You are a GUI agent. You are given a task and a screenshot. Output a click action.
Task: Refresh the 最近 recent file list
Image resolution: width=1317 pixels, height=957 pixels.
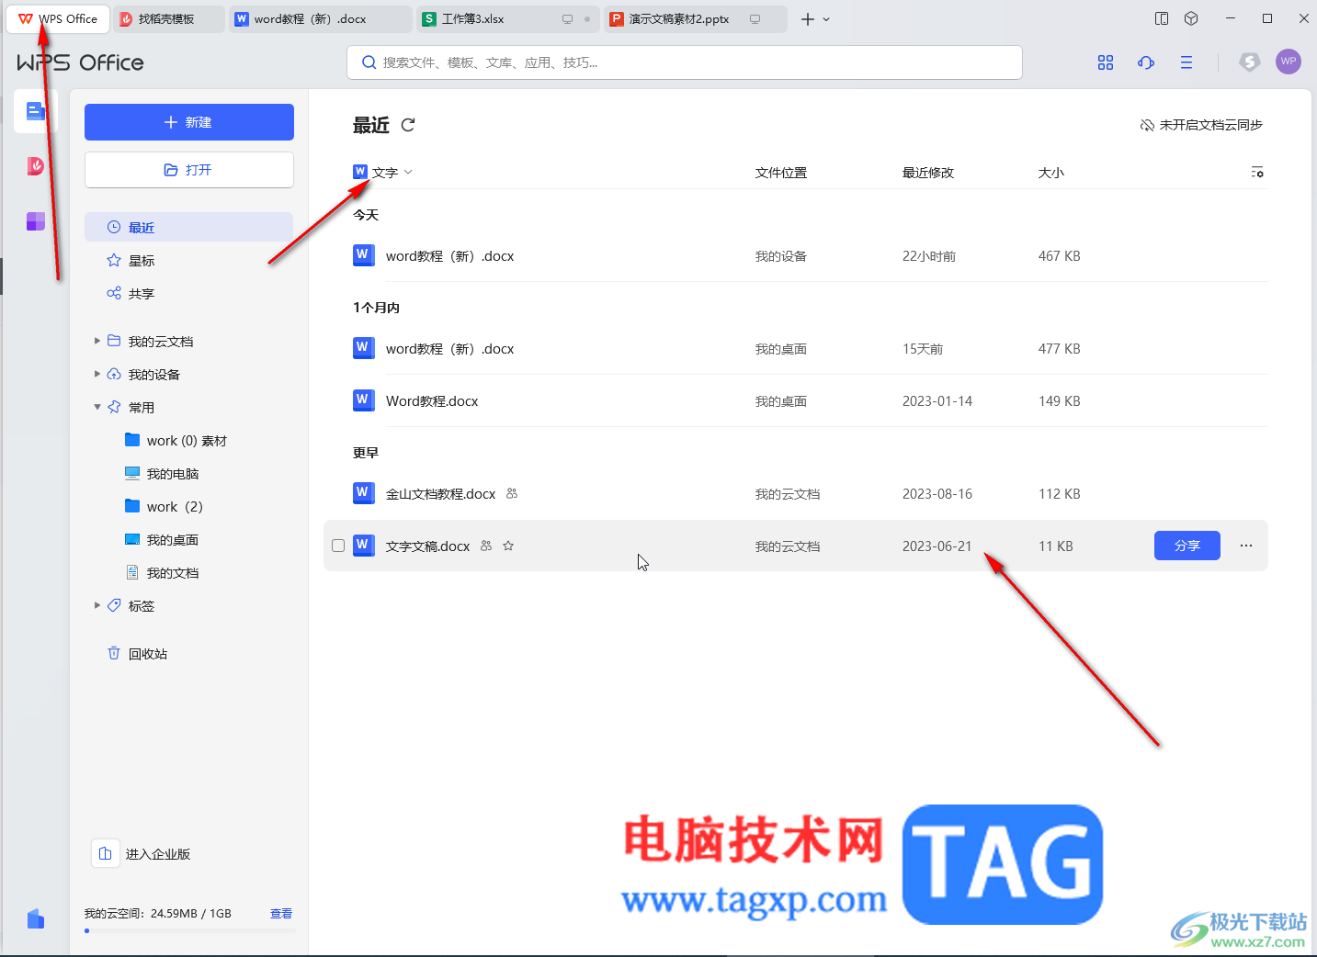coord(408,125)
